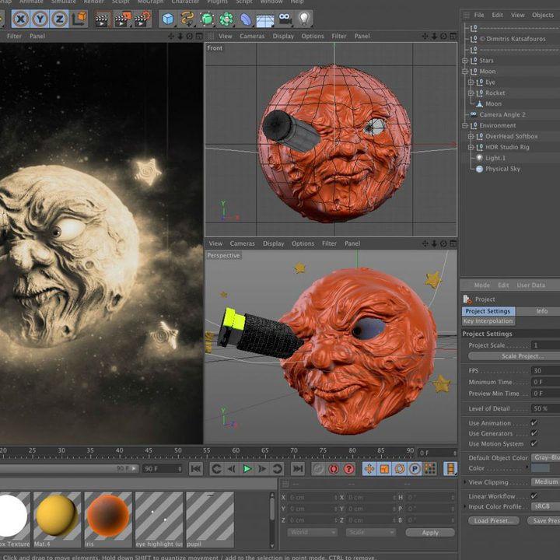Viewport: 560px width, 560px height.
Task: Toggle parameter P keyframe recording
Action: pyautogui.click(x=415, y=468)
